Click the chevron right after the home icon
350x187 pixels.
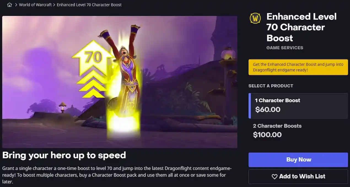pyautogui.click(x=16, y=5)
